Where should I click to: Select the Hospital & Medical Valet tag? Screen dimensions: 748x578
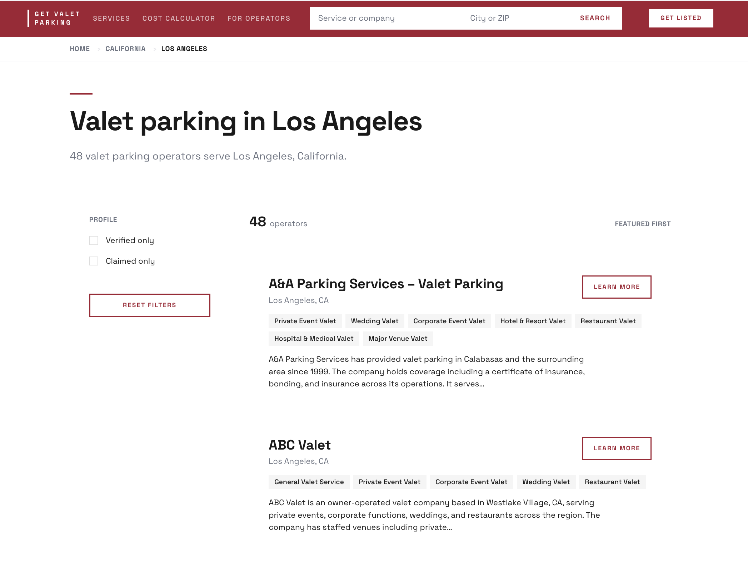point(314,339)
